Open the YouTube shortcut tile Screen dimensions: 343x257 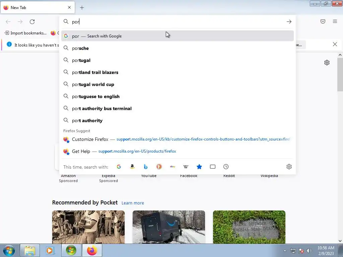point(149,176)
